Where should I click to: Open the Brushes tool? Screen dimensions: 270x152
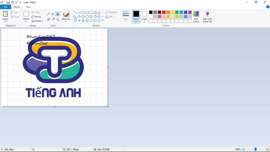click(66, 16)
